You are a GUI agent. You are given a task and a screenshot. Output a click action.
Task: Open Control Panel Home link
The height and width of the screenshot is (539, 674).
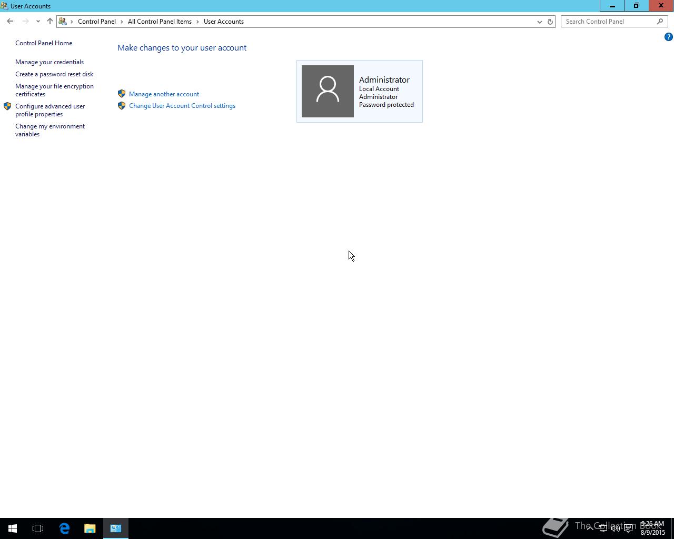pos(44,43)
